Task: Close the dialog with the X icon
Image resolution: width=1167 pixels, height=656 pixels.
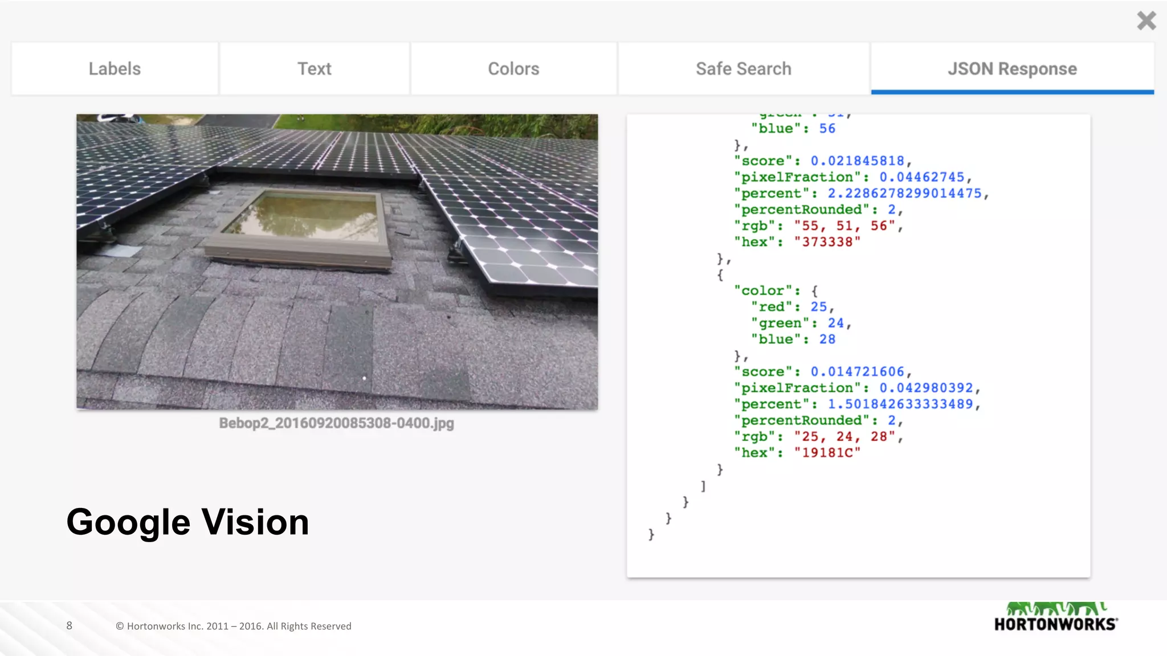Action: click(1146, 21)
